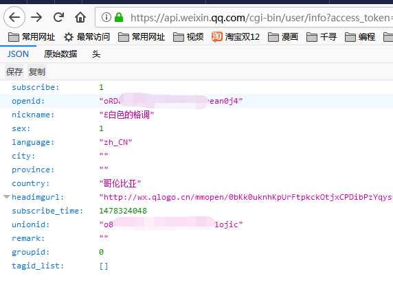Select the sex key label
Screen dimensions: 393x289
coord(21,129)
